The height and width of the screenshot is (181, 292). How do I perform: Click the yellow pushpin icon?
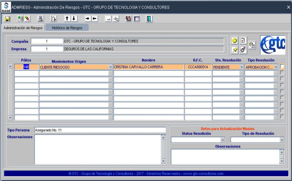235,50
